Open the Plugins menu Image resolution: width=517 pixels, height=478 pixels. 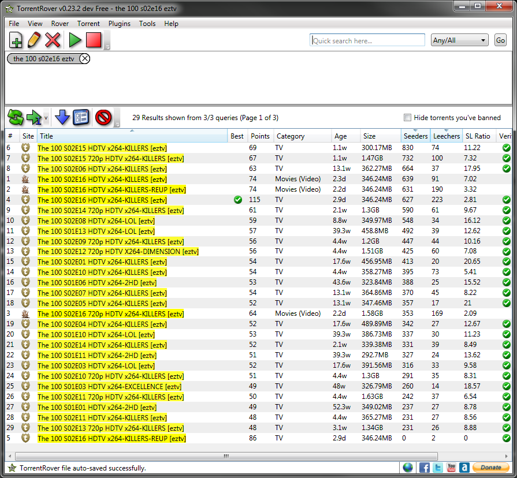119,24
